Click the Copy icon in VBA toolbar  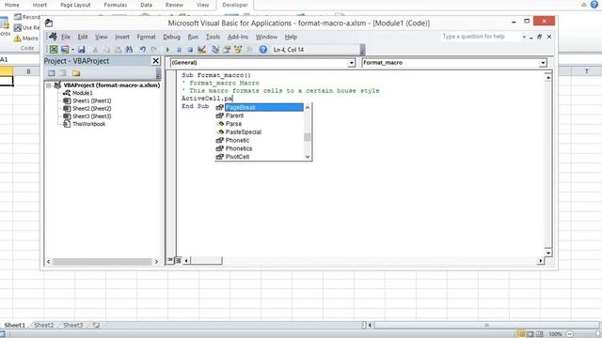pyautogui.click(x=107, y=50)
